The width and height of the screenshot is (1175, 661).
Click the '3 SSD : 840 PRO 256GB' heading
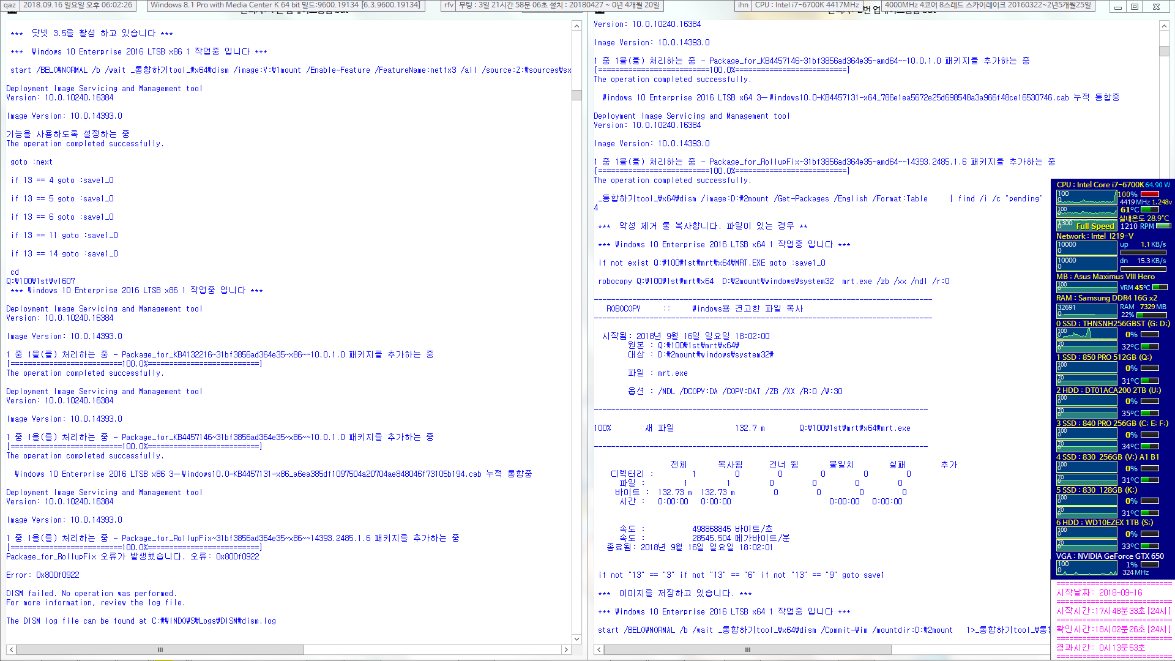pos(1112,423)
